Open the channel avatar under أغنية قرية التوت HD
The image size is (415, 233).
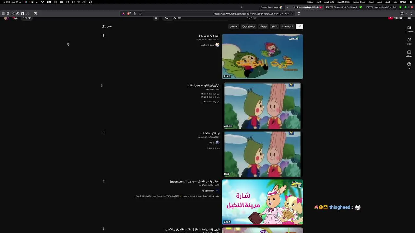[x=217, y=45]
